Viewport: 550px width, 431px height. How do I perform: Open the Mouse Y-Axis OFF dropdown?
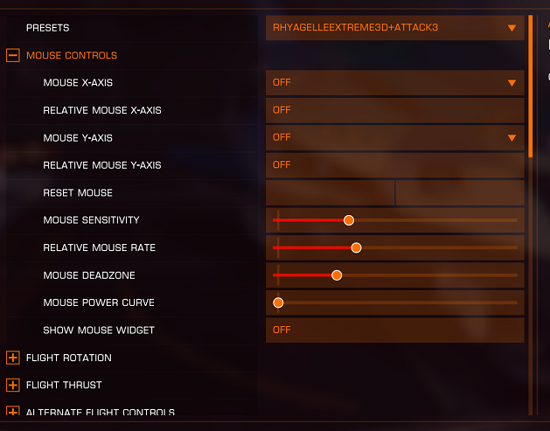click(395, 138)
